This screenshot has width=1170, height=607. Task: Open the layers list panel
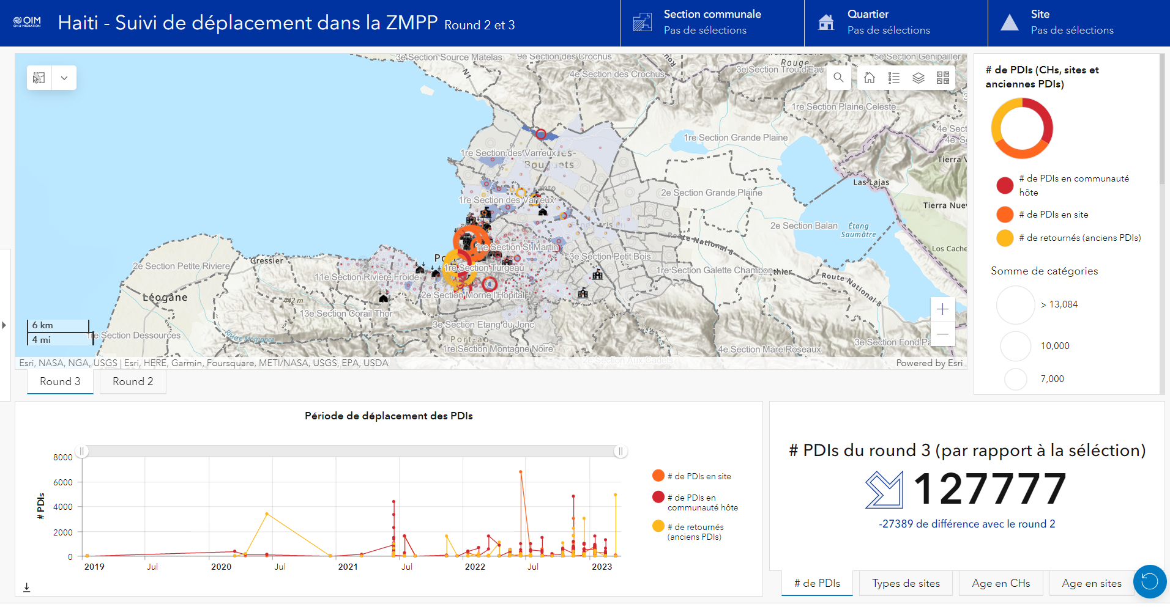tap(918, 78)
